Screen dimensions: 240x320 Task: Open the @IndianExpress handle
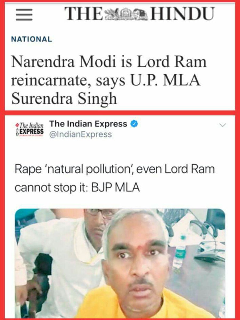81,134
